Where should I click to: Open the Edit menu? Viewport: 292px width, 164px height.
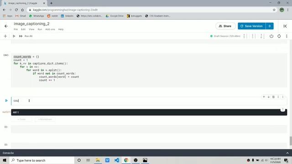pos(23,29)
